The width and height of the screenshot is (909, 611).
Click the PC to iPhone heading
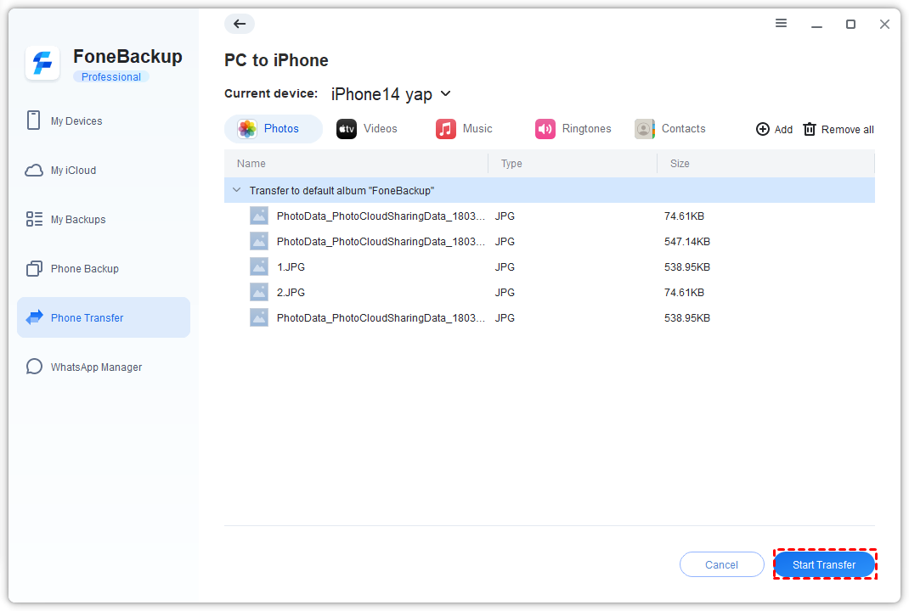[x=276, y=60]
